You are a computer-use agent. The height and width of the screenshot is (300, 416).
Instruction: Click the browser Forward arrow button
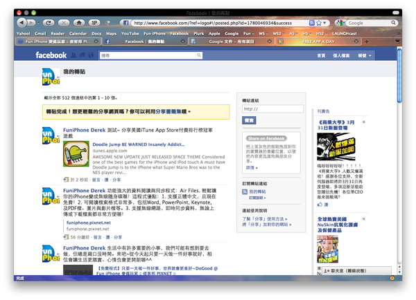pyautogui.click(x=31, y=23)
